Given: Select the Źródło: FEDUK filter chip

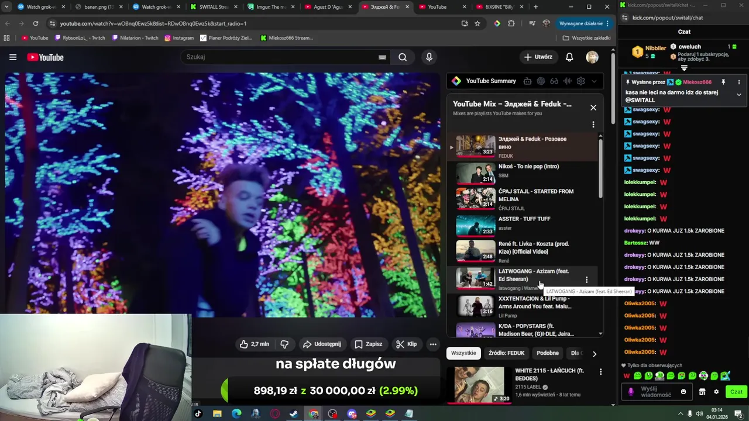Looking at the screenshot, I should point(507,353).
